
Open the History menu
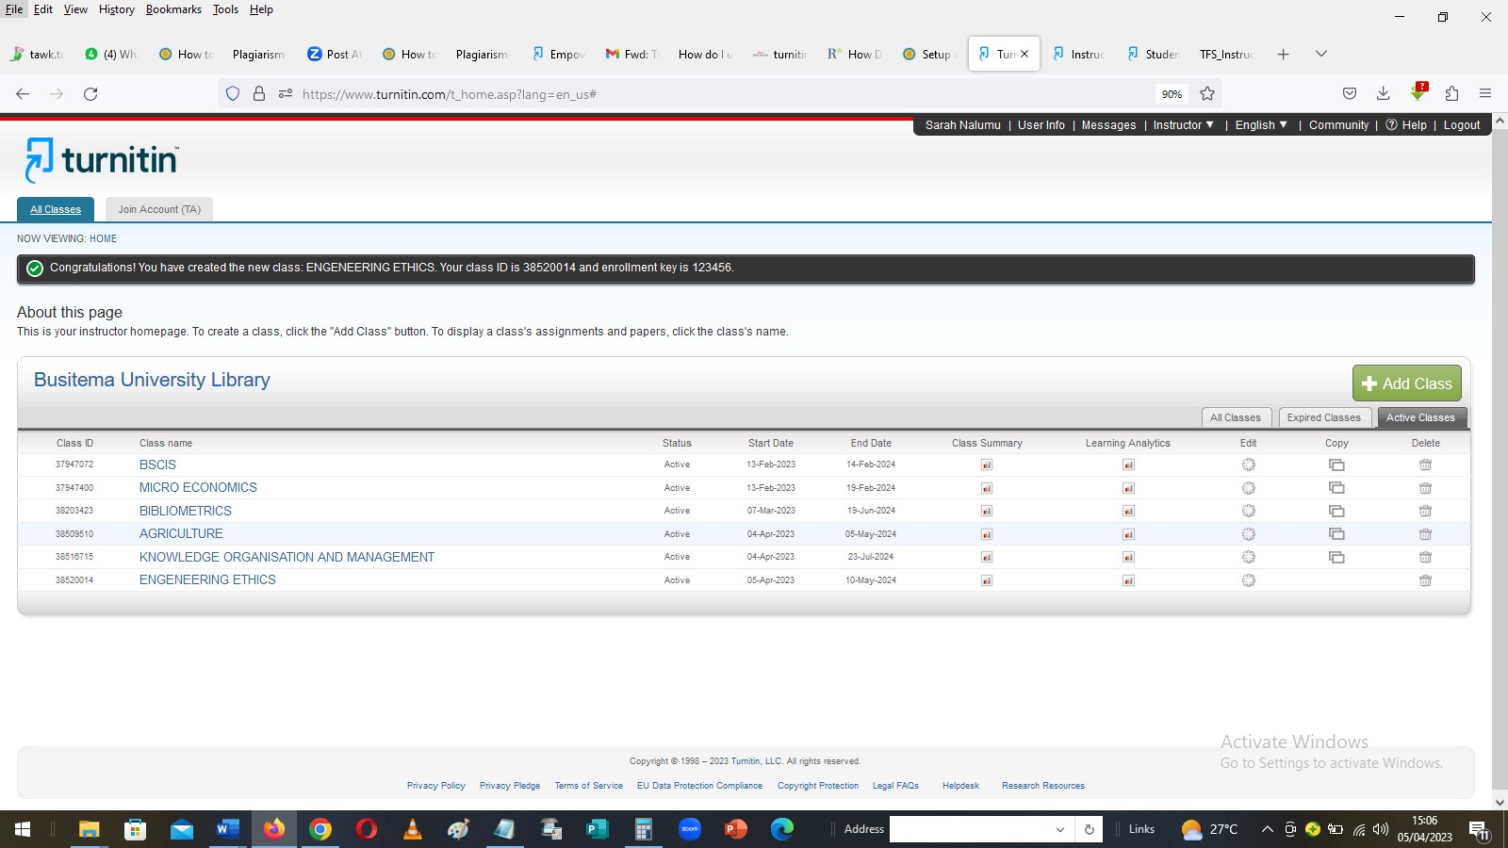(117, 9)
